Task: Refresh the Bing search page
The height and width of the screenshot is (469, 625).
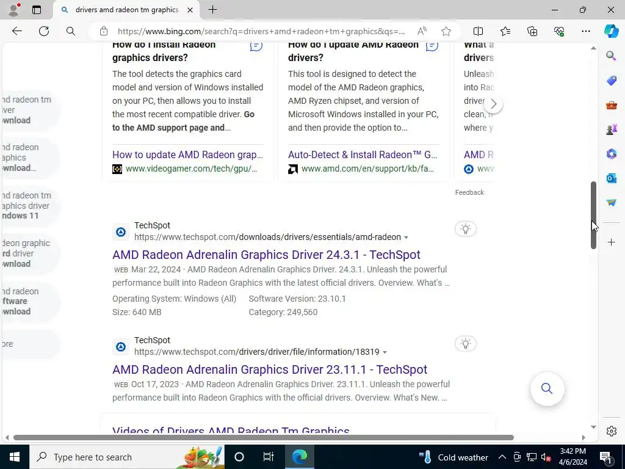Action: point(44,31)
